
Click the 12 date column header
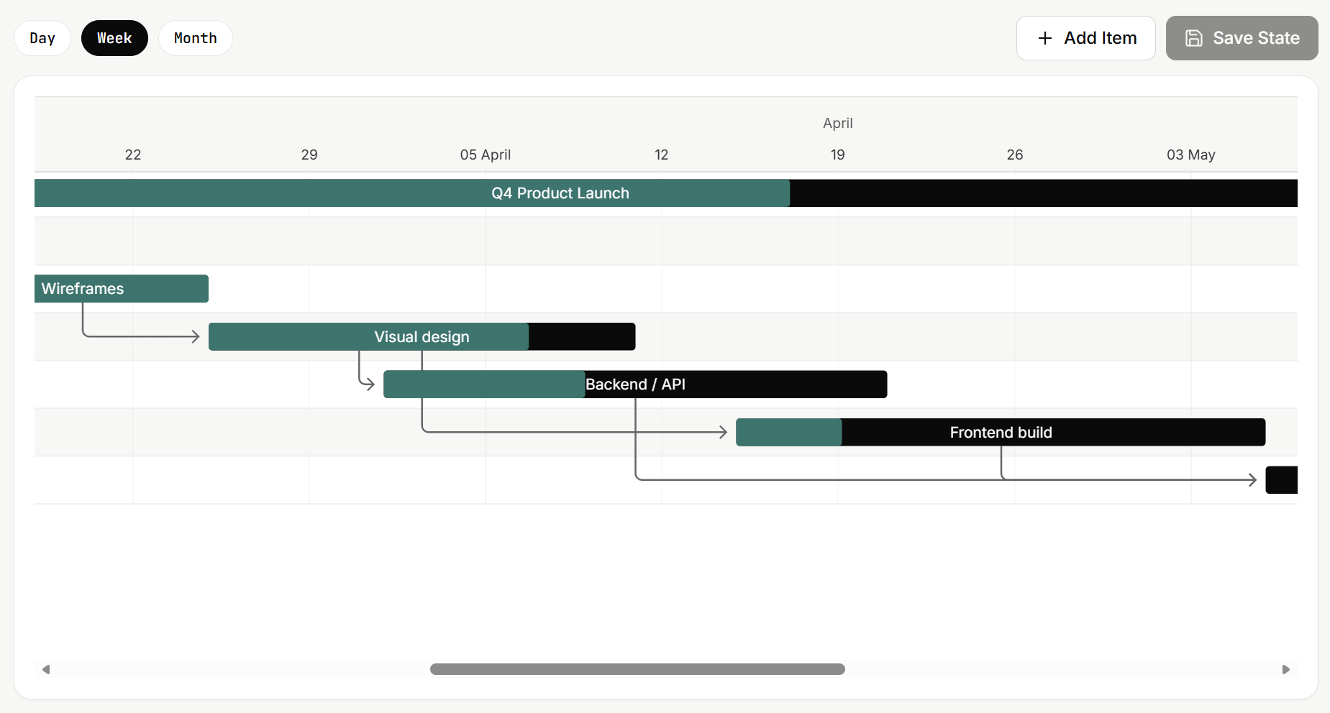point(662,155)
